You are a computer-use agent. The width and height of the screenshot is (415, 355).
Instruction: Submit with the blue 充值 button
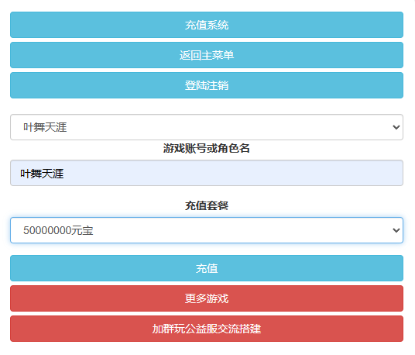click(x=207, y=268)
